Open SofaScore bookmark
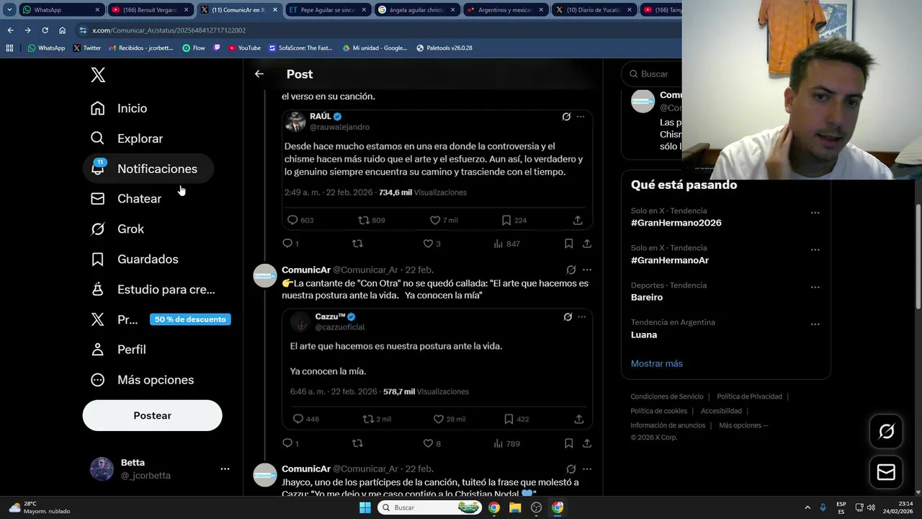The height and width of the screenshot is (519, 922). [x=300, y=48]
